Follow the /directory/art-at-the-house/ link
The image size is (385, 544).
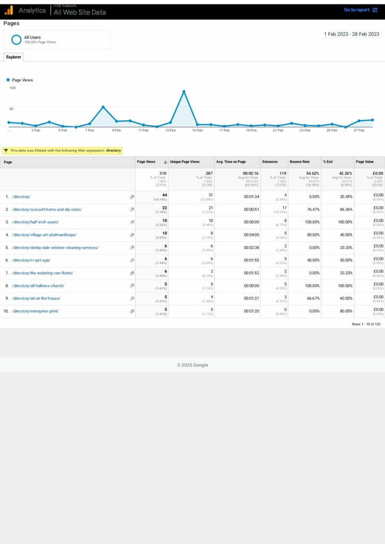37,299
